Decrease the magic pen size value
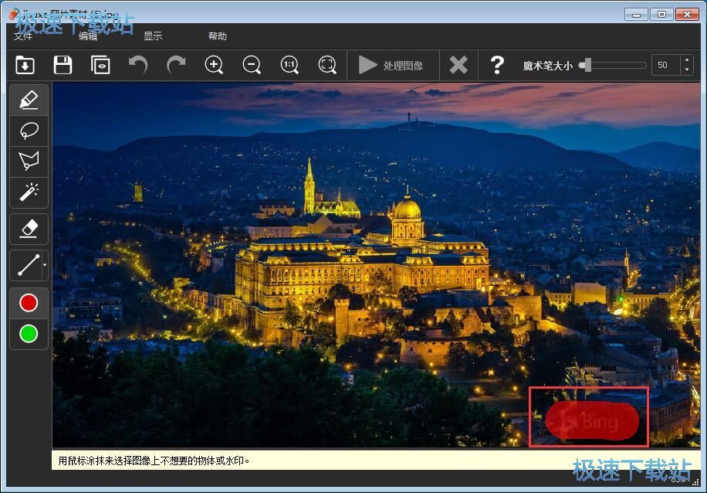 (x=687, y=70)
